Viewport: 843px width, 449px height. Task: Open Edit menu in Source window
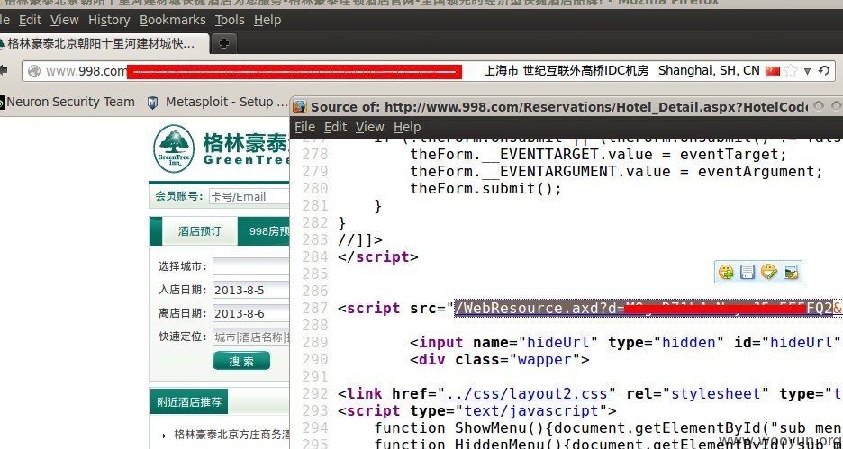335,127
